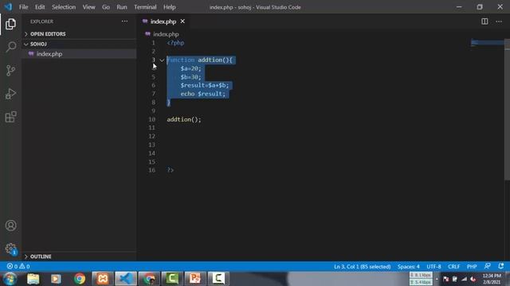Select index.php in the Explorer tree
Viewport: 510px width, 286px height.
coord(79,54)
